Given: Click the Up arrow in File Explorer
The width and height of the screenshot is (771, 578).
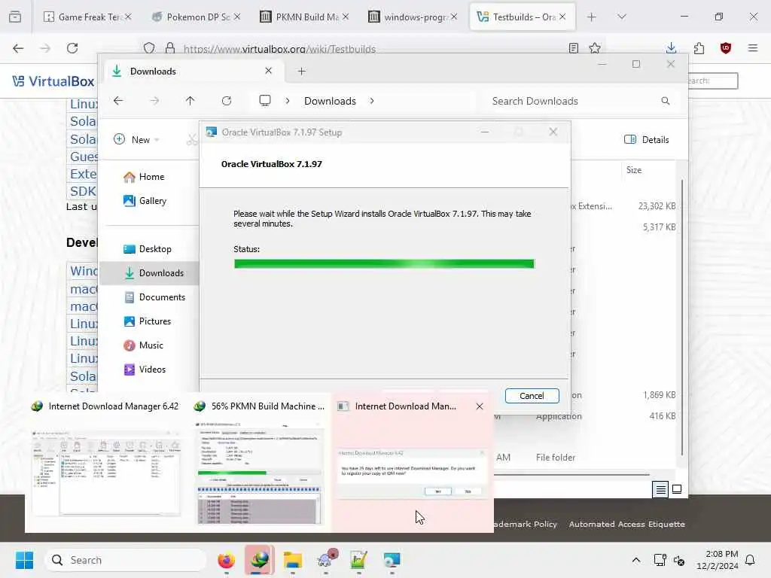Looking at the screenshot, I should [190, 101].
